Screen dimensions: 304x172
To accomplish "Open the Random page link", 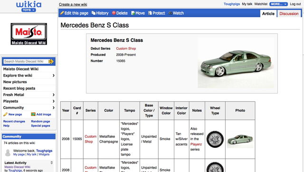I will 40,121.
